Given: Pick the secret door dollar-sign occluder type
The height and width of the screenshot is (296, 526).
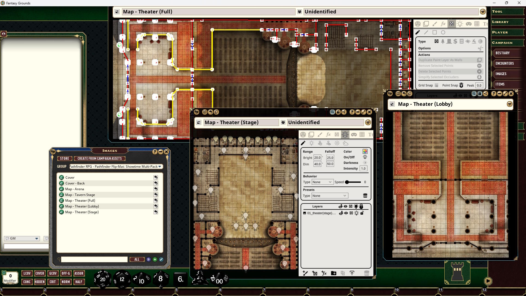Looking at the screenshot, I should click(455, 41).
